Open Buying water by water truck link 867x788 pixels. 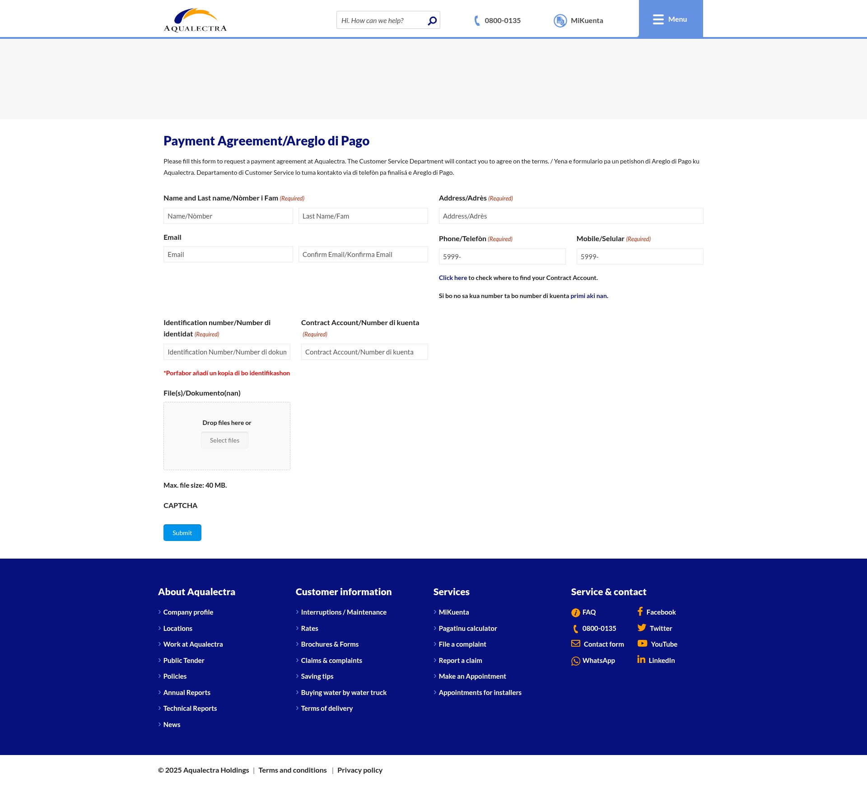coord(344,693)
